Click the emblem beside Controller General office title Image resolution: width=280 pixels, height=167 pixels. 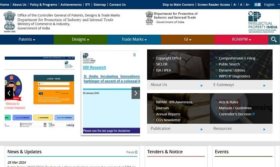tap(10, 22)
